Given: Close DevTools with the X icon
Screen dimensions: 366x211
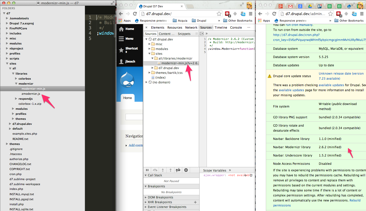Looking at the screenshot, I should [146, 28].
